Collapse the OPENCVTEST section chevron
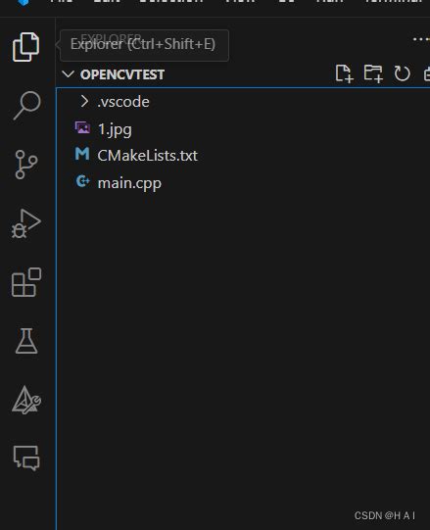This screenshot has width=430, height=530. pyautogui.click(x=69, y=74)
